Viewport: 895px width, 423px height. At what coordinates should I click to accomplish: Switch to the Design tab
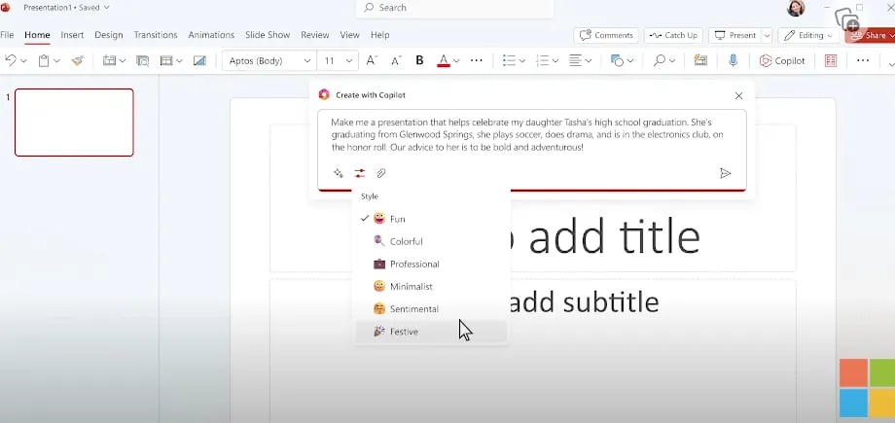point(108,35)
